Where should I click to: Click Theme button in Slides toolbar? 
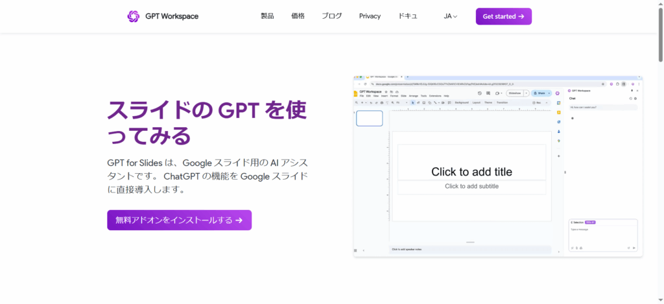coord(488,102)
